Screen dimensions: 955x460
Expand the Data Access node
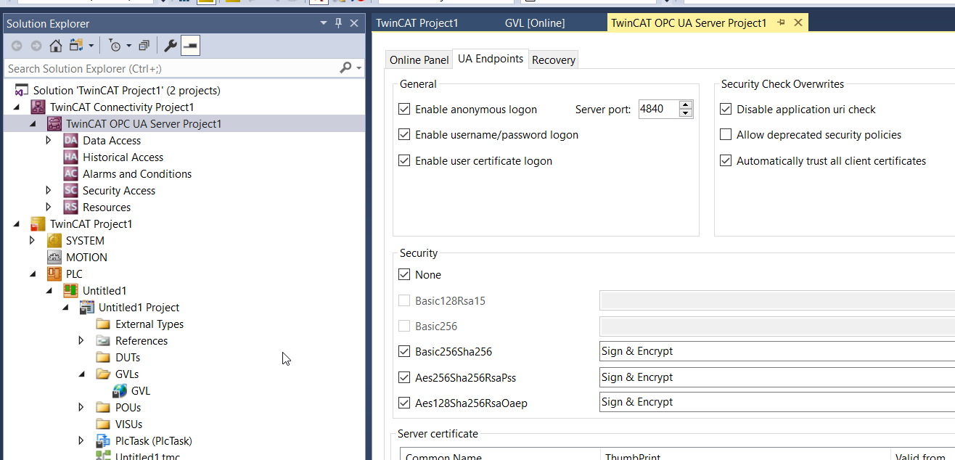coord(49,140)
